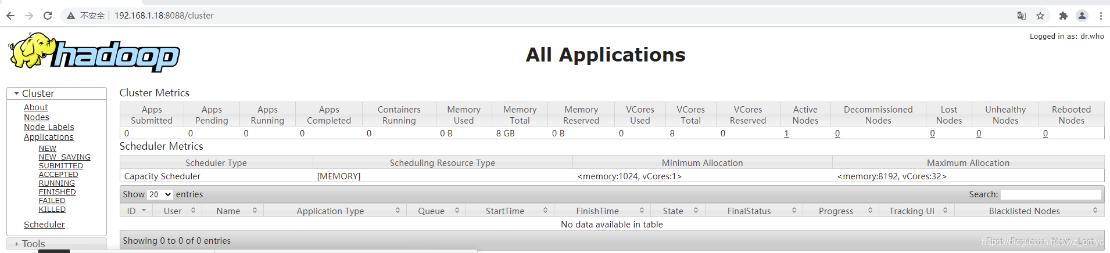Filter applications by RUNNING state

(x=57, y=183)
